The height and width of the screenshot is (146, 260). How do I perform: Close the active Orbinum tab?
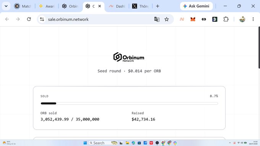(100, 6)
